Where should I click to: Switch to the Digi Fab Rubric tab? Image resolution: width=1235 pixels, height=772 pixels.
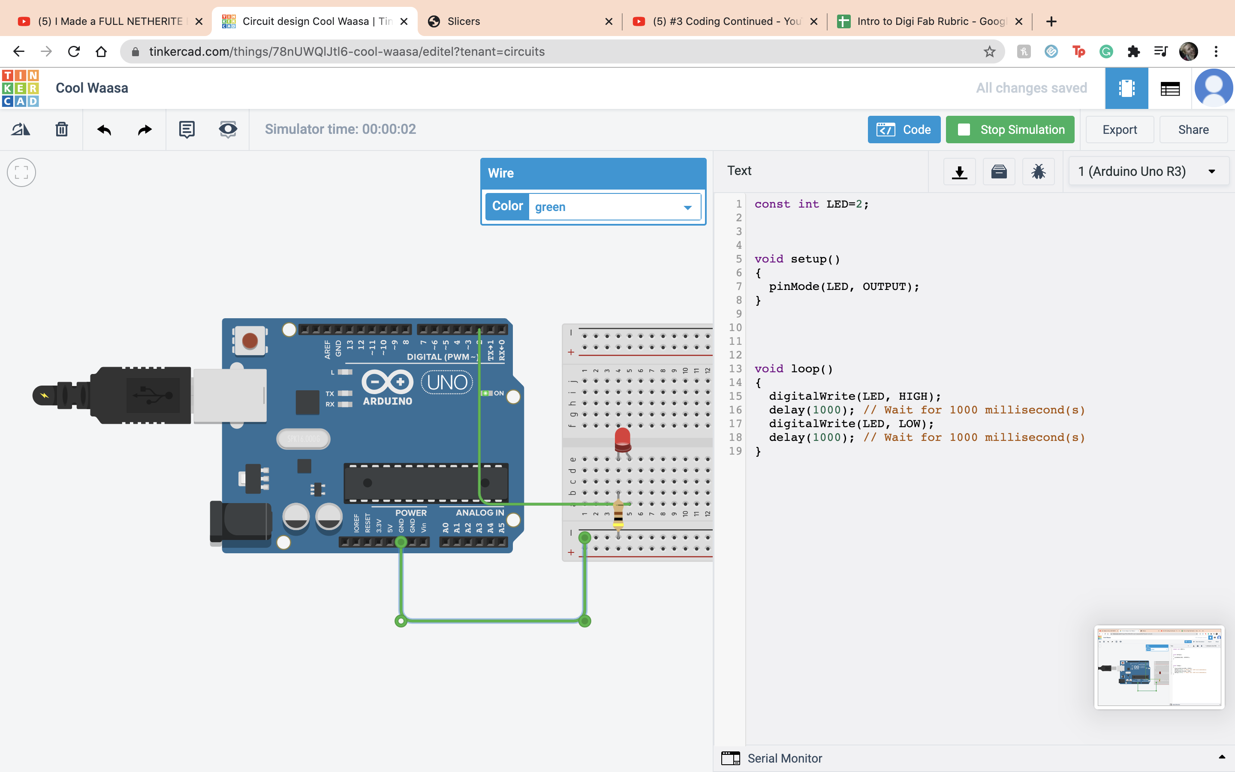(x=929, y=21)
